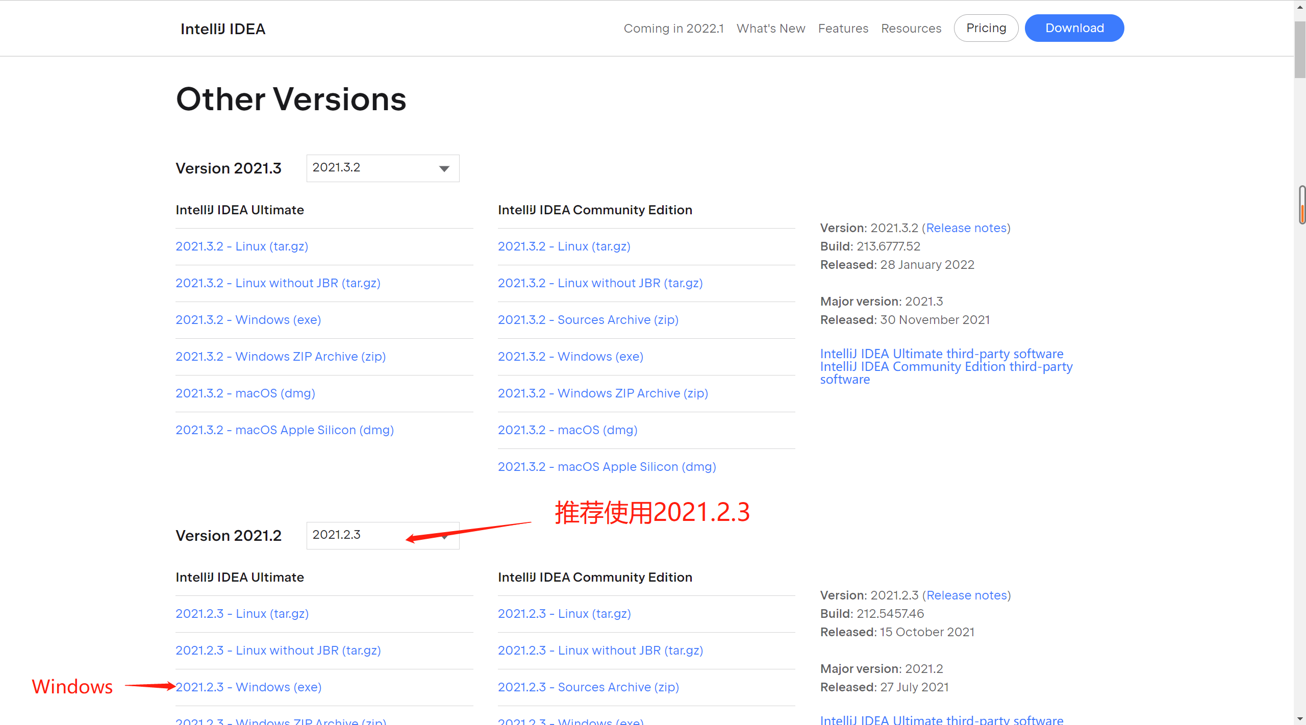Open the Version 2021.2 dropdown

pyautogui.click(x=382, y=535)
